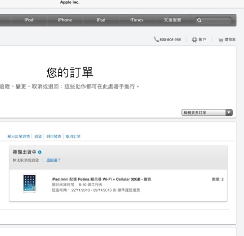
Task: Click the 原因是？ link
Action: [x=53, y=160]
